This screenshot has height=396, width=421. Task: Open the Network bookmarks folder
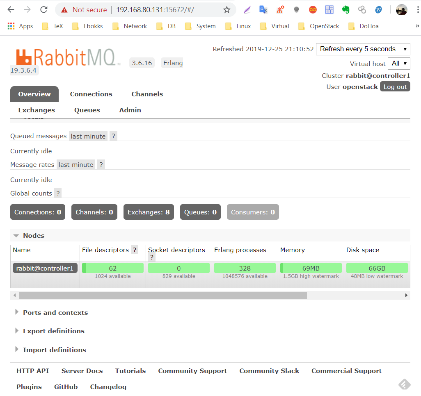point(130,26)
